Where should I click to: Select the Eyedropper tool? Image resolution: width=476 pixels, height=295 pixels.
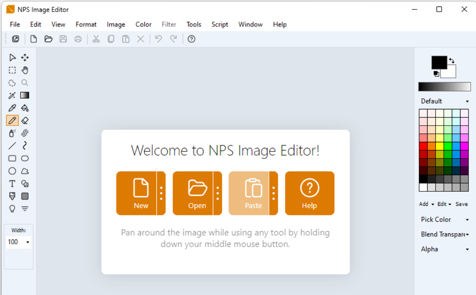click(12, 108)
